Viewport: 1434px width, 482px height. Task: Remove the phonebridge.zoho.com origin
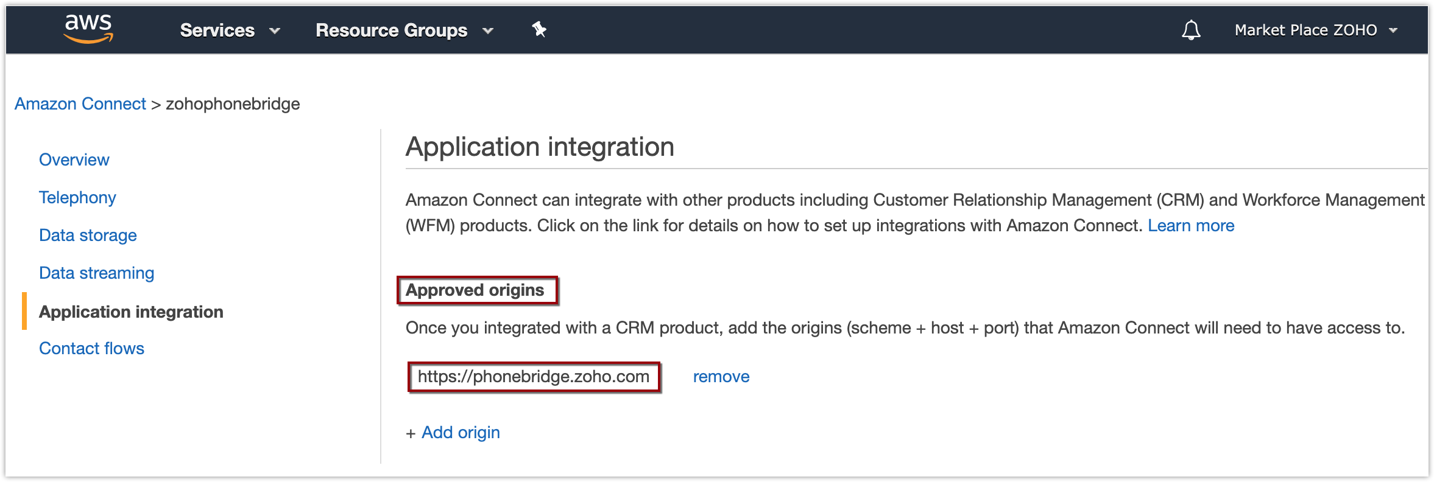(x=721, y=377)
